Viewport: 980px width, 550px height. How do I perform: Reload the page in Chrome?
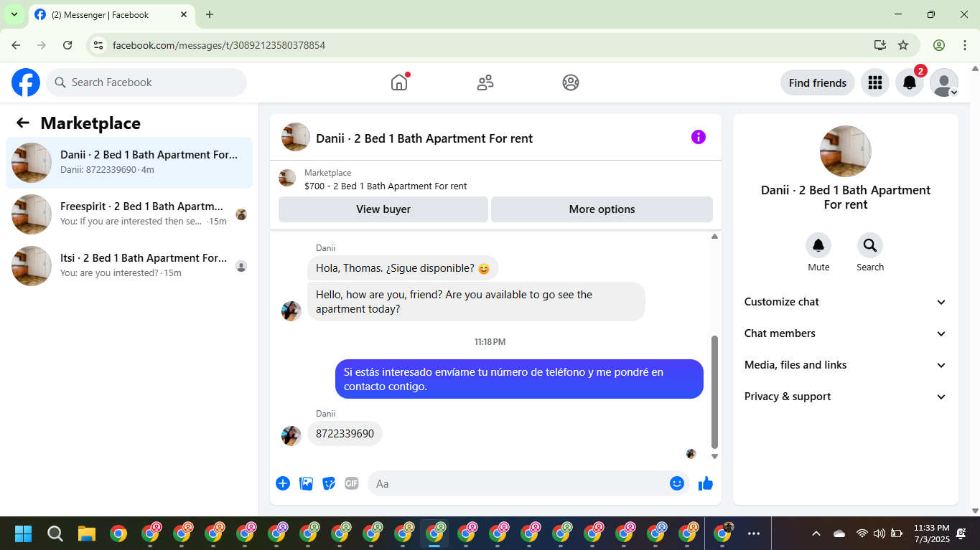click(67, 45)
